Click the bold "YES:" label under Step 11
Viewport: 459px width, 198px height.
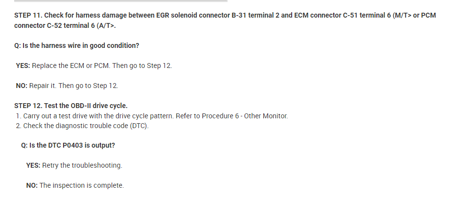tap(23, 66)
